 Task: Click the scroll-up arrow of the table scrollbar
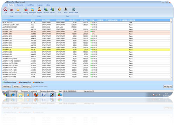click(171, 20)
